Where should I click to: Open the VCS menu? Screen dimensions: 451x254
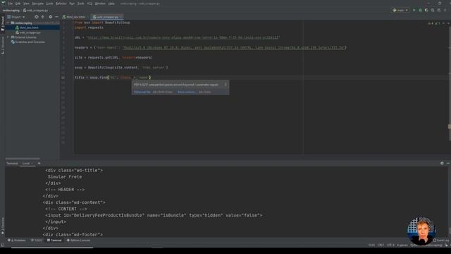pyautogui.click(x=89, y=4)
